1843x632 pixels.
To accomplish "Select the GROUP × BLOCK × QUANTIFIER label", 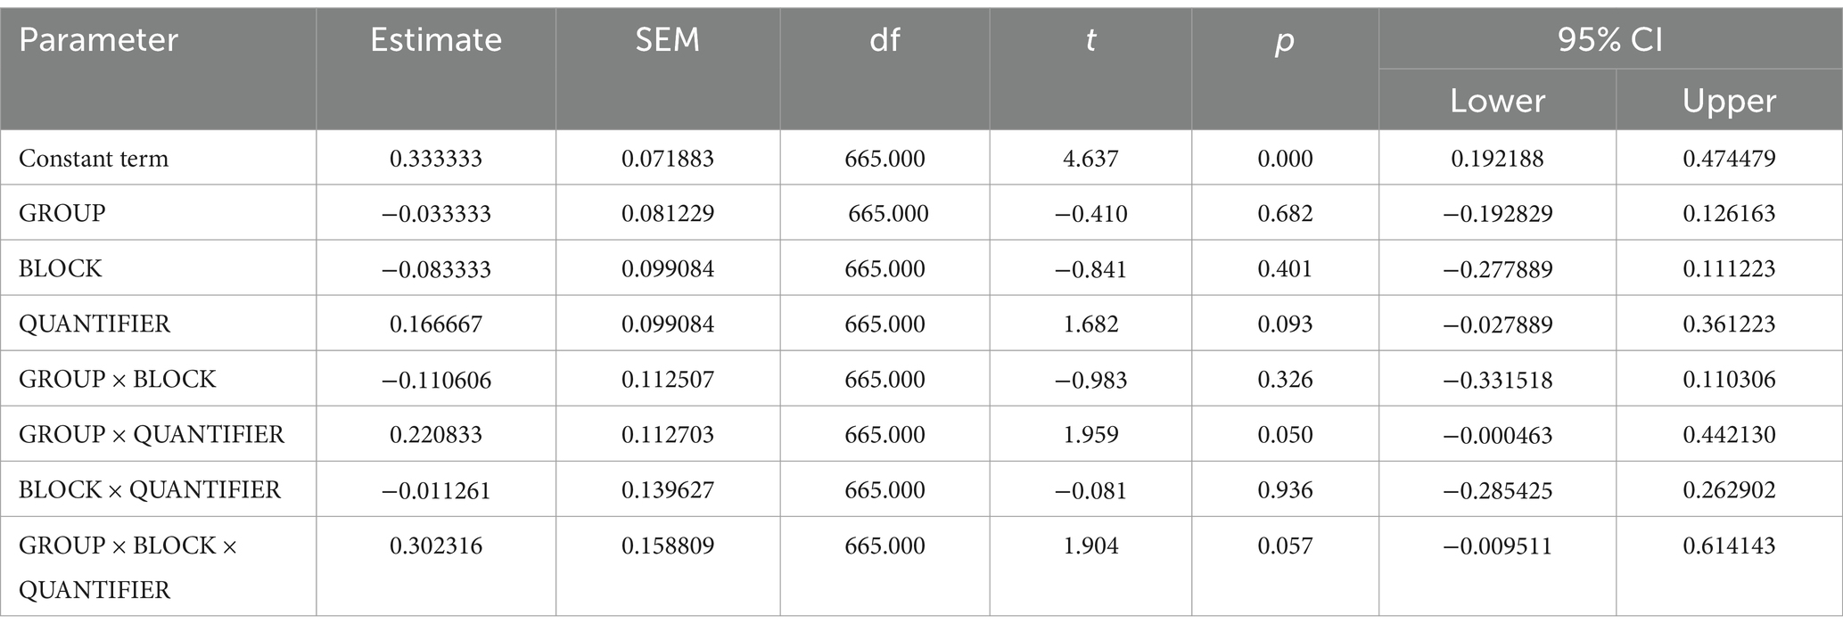I will coord(128,567).
